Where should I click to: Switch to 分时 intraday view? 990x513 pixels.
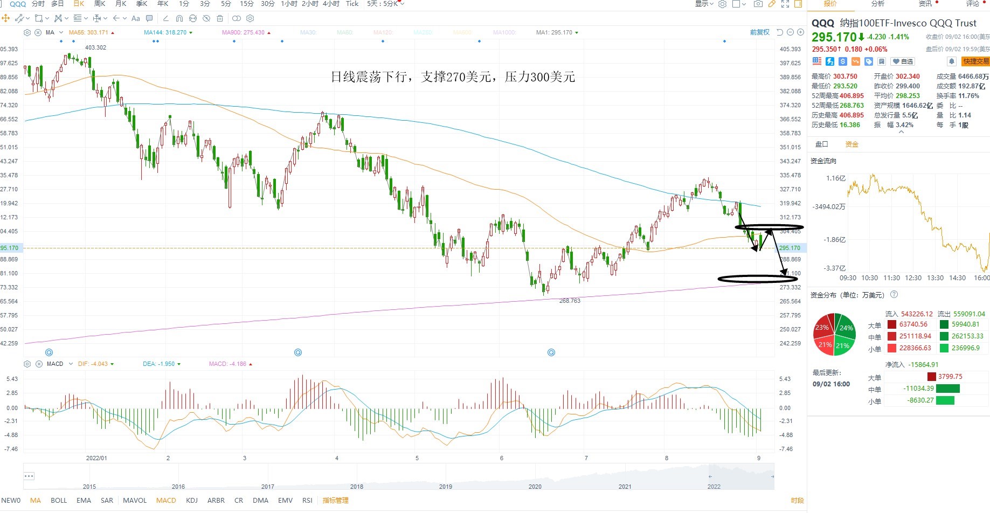coord(38,4)
